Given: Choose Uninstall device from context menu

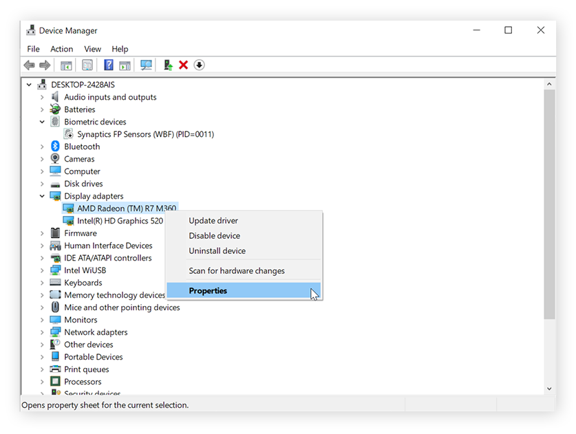Looking at the screenshot, I should 244,251.
